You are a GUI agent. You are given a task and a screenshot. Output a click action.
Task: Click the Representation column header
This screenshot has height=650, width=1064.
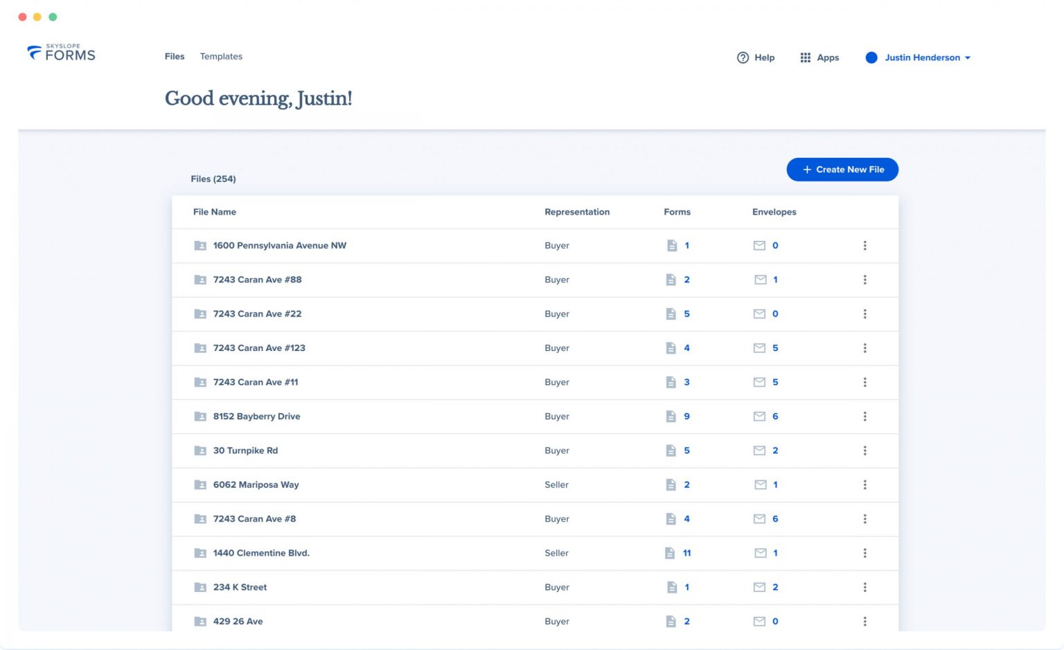(x=577, y=212)
